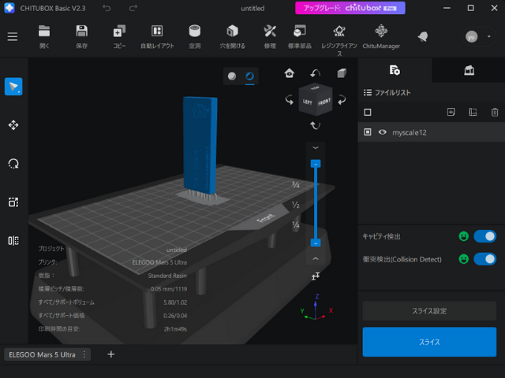Click the home view icon

(x=290, y=74)
